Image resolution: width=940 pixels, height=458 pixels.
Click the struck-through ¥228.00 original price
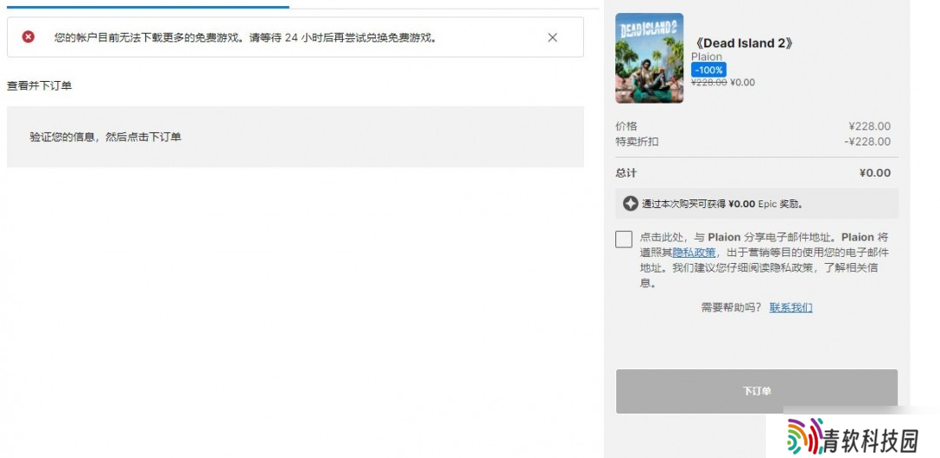[x=709, y=83]
